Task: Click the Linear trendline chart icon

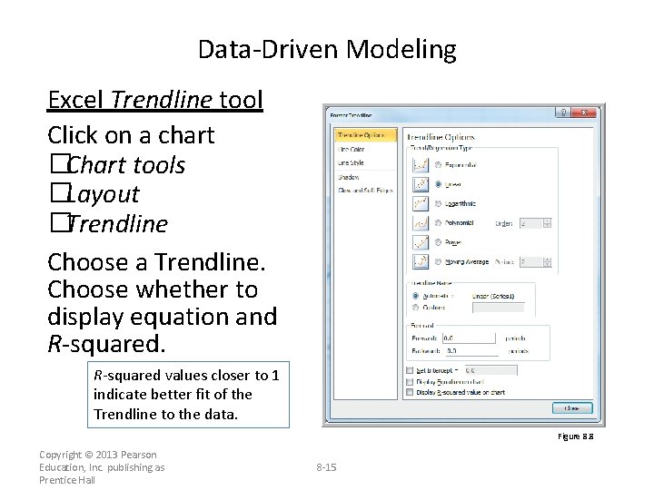Action: click(421, 183)
